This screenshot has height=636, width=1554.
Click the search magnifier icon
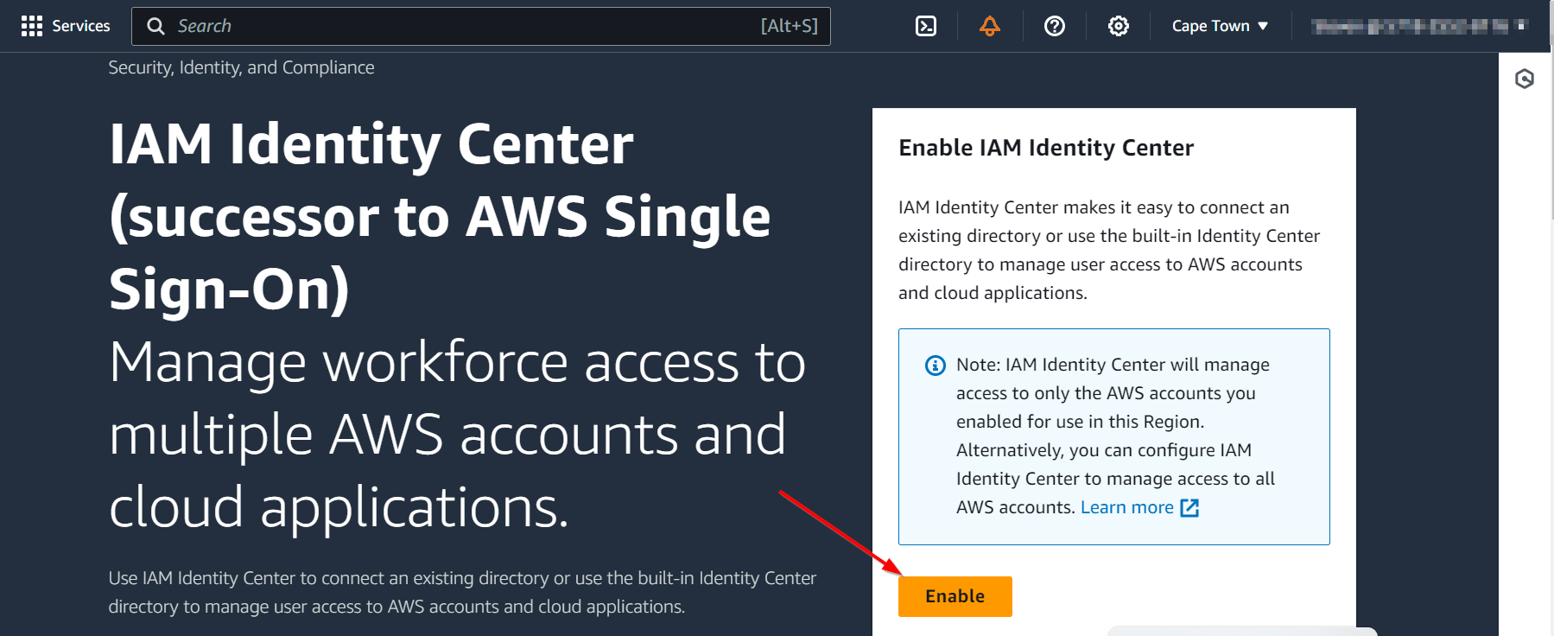point(155,26)
